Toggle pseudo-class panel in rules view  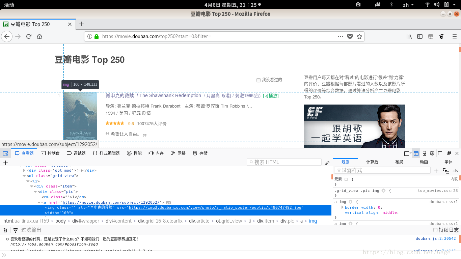click(x=446, y=171)
